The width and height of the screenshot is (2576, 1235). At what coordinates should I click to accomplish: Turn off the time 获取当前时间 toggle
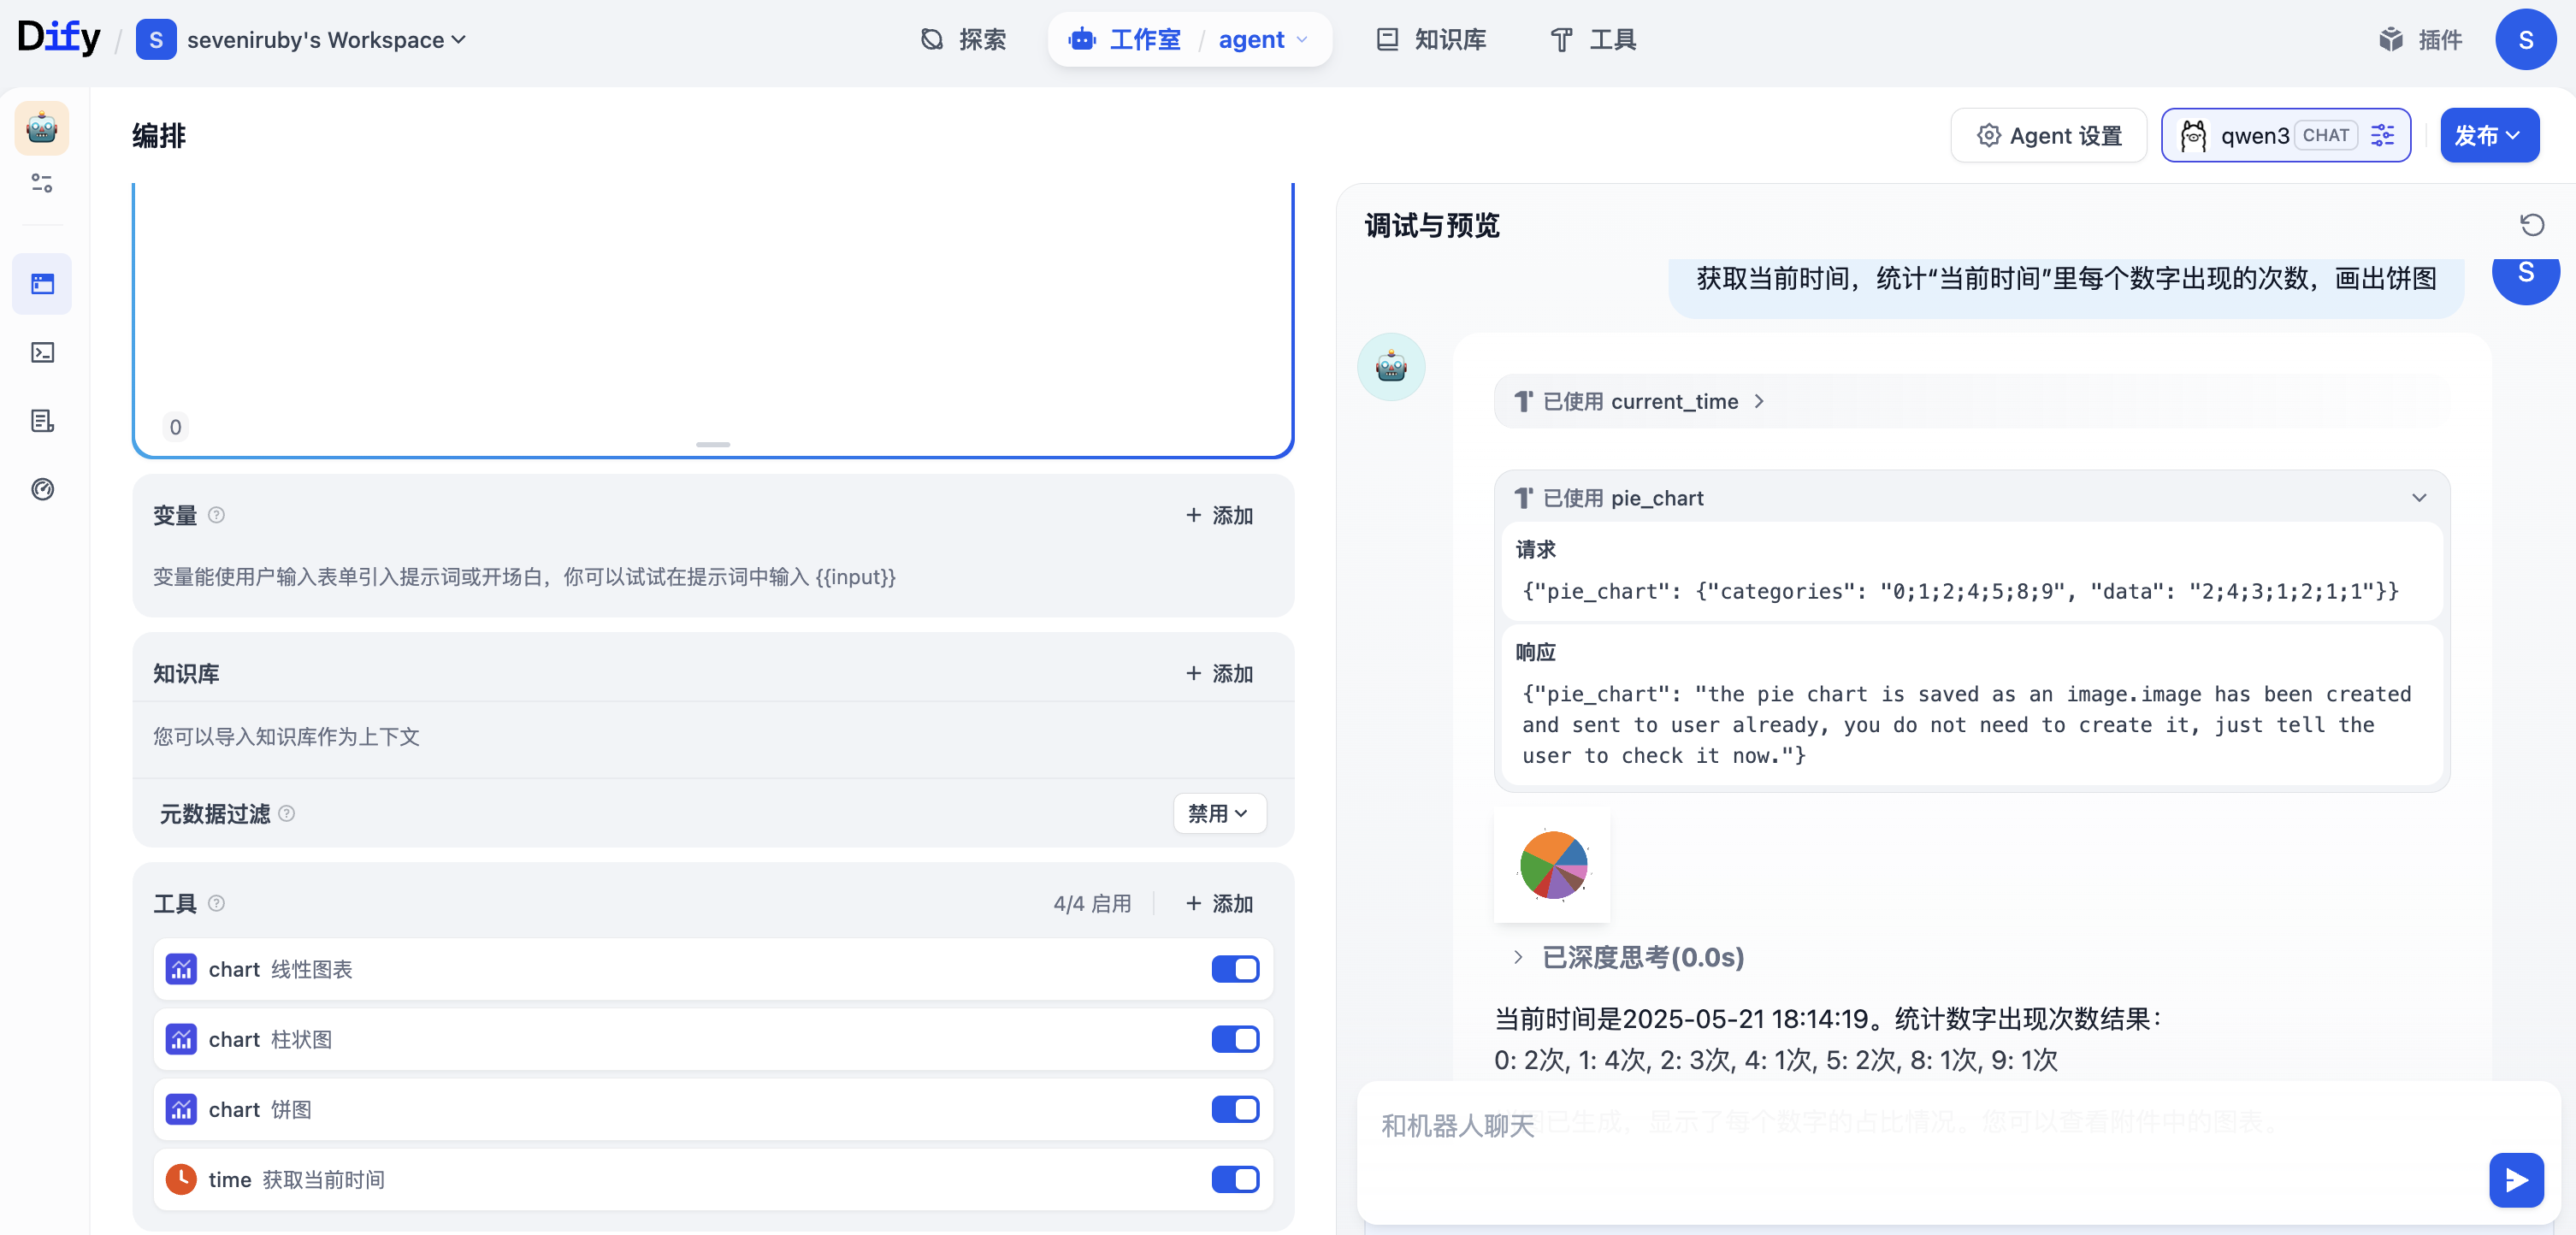click(x=1234, y=1179)
